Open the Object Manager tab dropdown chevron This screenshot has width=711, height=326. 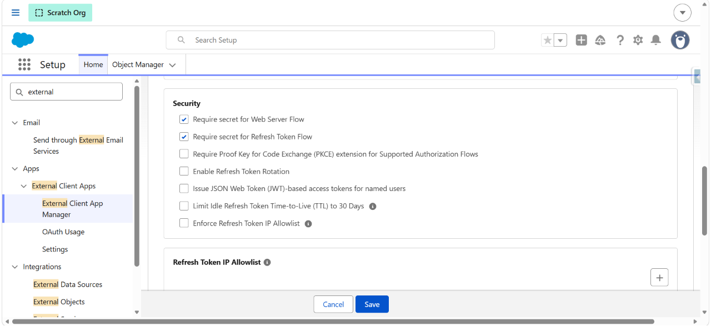[173, 65]
